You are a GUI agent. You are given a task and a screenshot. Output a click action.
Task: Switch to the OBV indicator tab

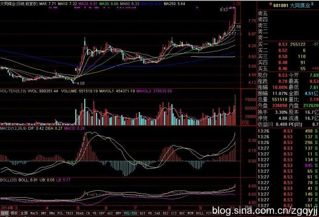click(x=102, y=213)
